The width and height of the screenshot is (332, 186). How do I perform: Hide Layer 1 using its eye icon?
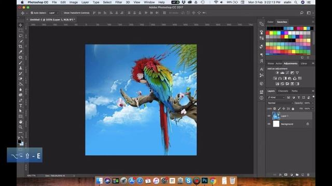click(269, 116)
